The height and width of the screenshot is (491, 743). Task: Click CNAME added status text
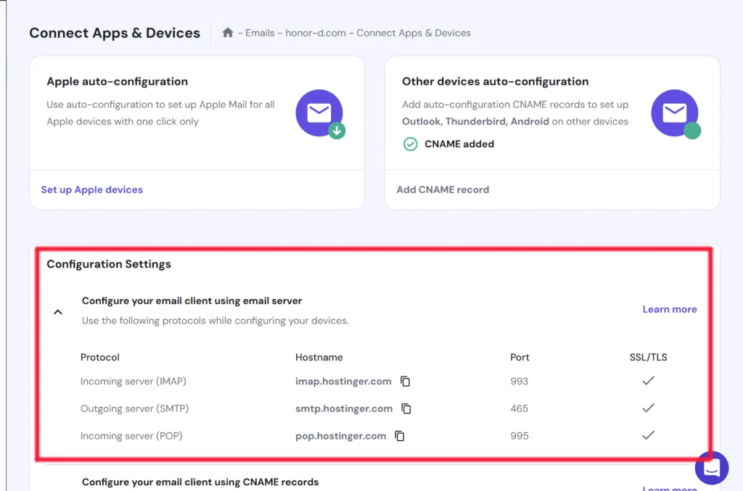pyautogui.click(x=459, y=144)
